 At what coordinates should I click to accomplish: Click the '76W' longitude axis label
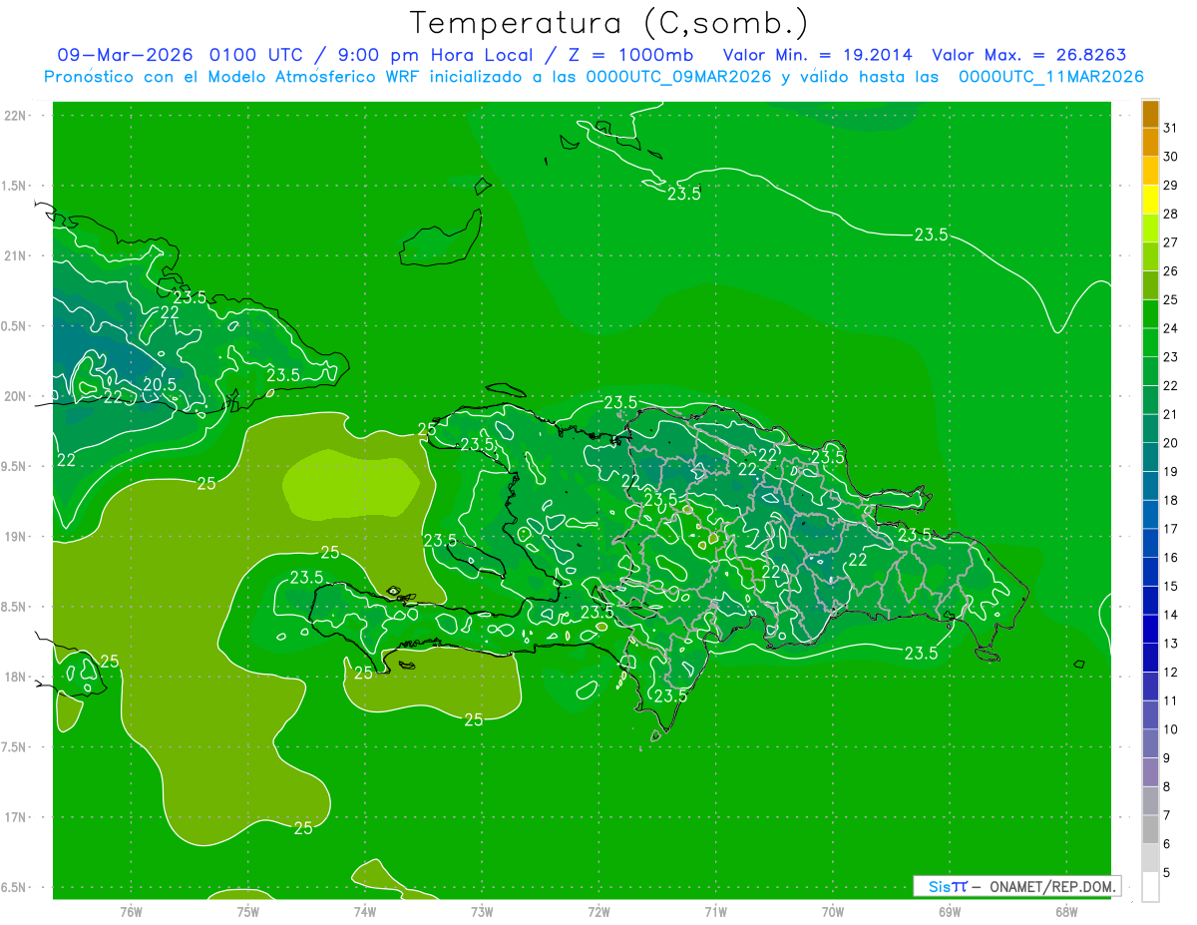(131, 911)
